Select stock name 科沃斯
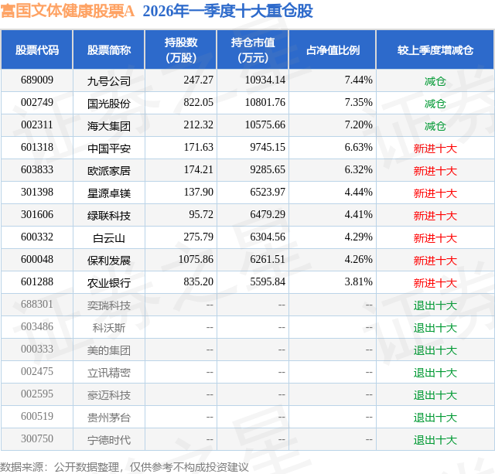This screenshot has height=474, width=495. 109,328
